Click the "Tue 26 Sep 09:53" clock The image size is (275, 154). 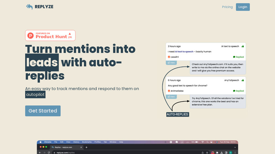(x=228, y=142)
